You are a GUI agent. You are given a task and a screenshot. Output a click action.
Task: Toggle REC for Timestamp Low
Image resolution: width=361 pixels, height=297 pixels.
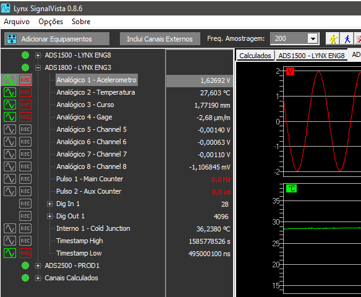point(25,253)
